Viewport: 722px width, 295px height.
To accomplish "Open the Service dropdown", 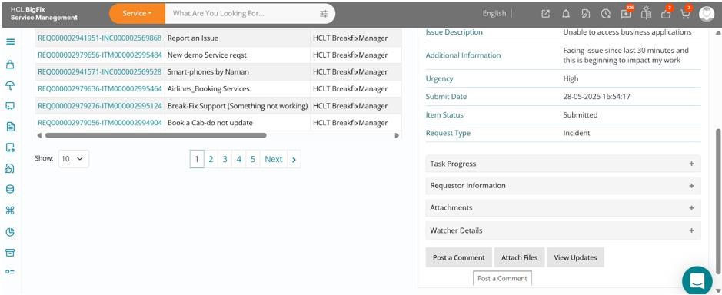I will (x=137, y=14).
